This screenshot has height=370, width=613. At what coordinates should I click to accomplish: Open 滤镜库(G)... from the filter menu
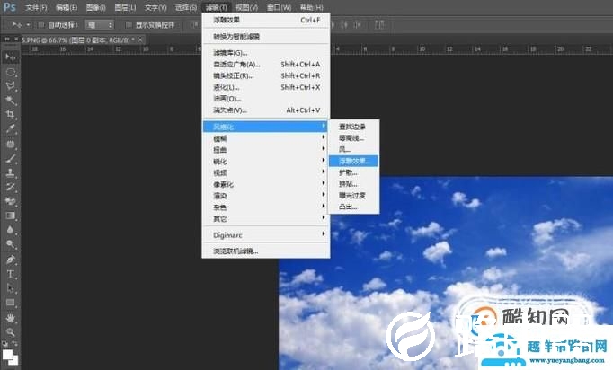click(x=266, y=53)
